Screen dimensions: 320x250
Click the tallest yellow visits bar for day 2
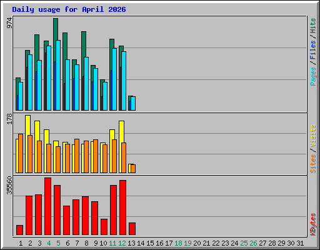click(28, 125)
